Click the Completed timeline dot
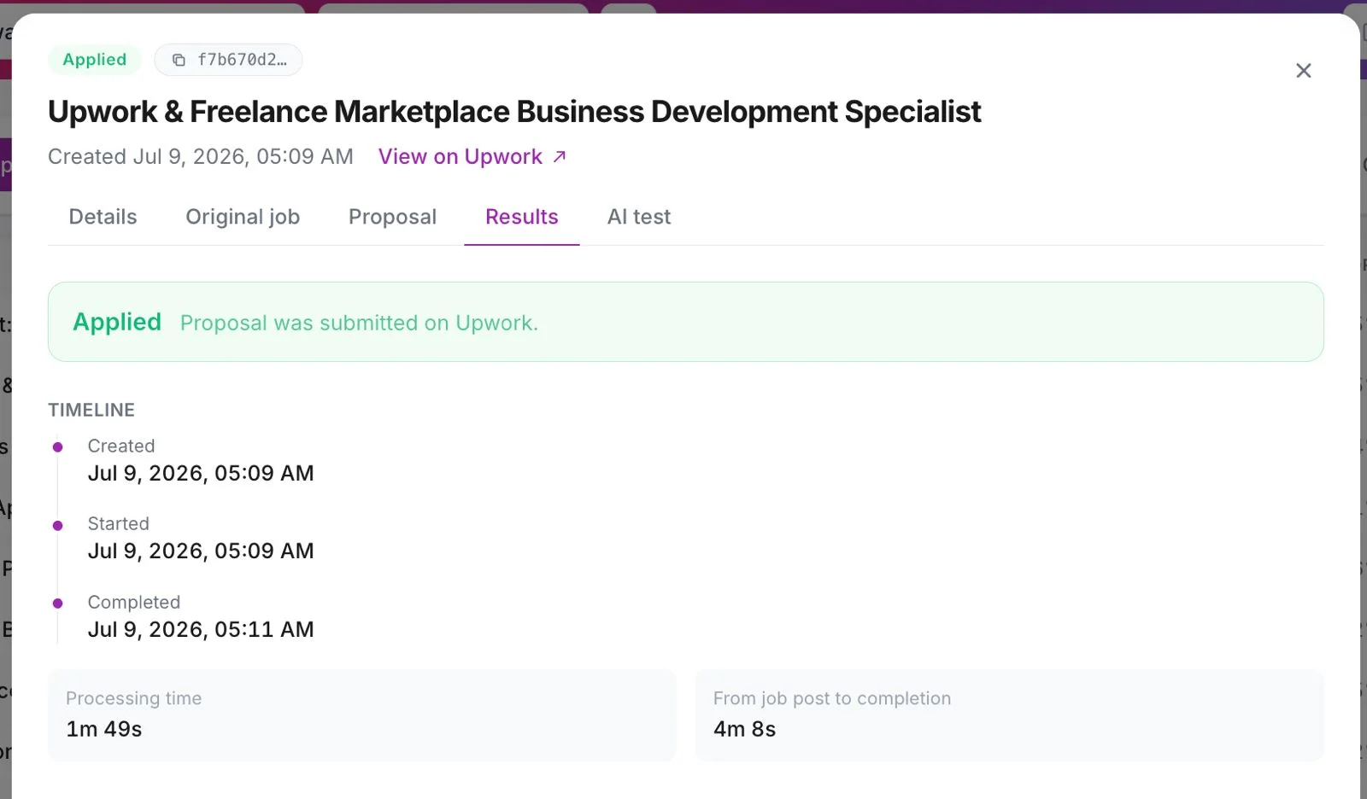 coord(58,604)
